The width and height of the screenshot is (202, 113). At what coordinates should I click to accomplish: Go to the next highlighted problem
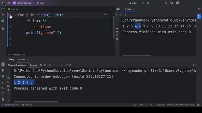[x=113, y=14]
